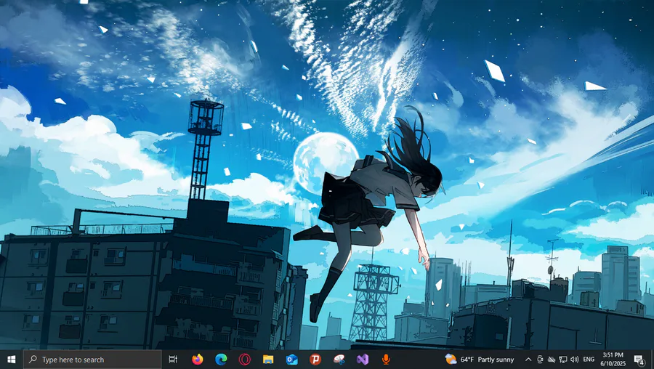654x369 pixels.
Task: Launch Opera browser from the taskbar
Action: click(244, 360)
